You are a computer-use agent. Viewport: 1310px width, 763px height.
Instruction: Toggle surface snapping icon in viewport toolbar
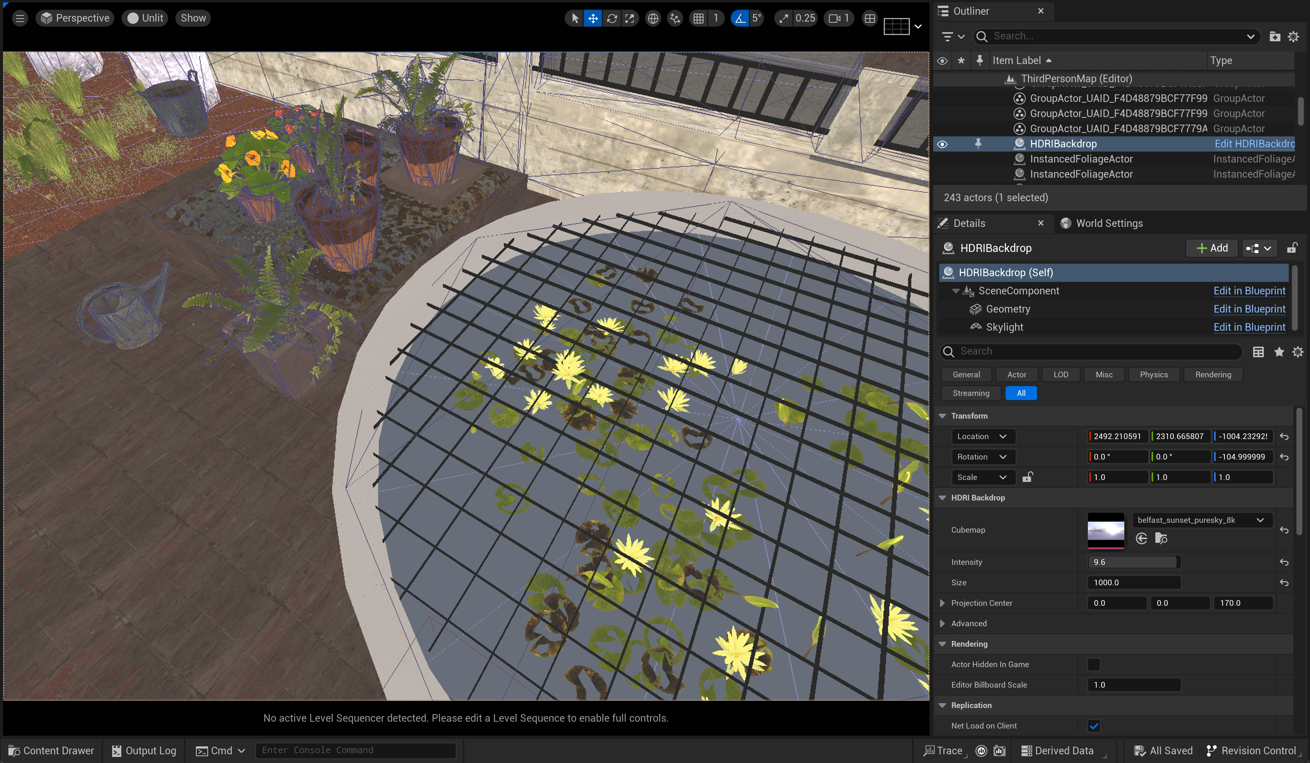pos(675,18)
